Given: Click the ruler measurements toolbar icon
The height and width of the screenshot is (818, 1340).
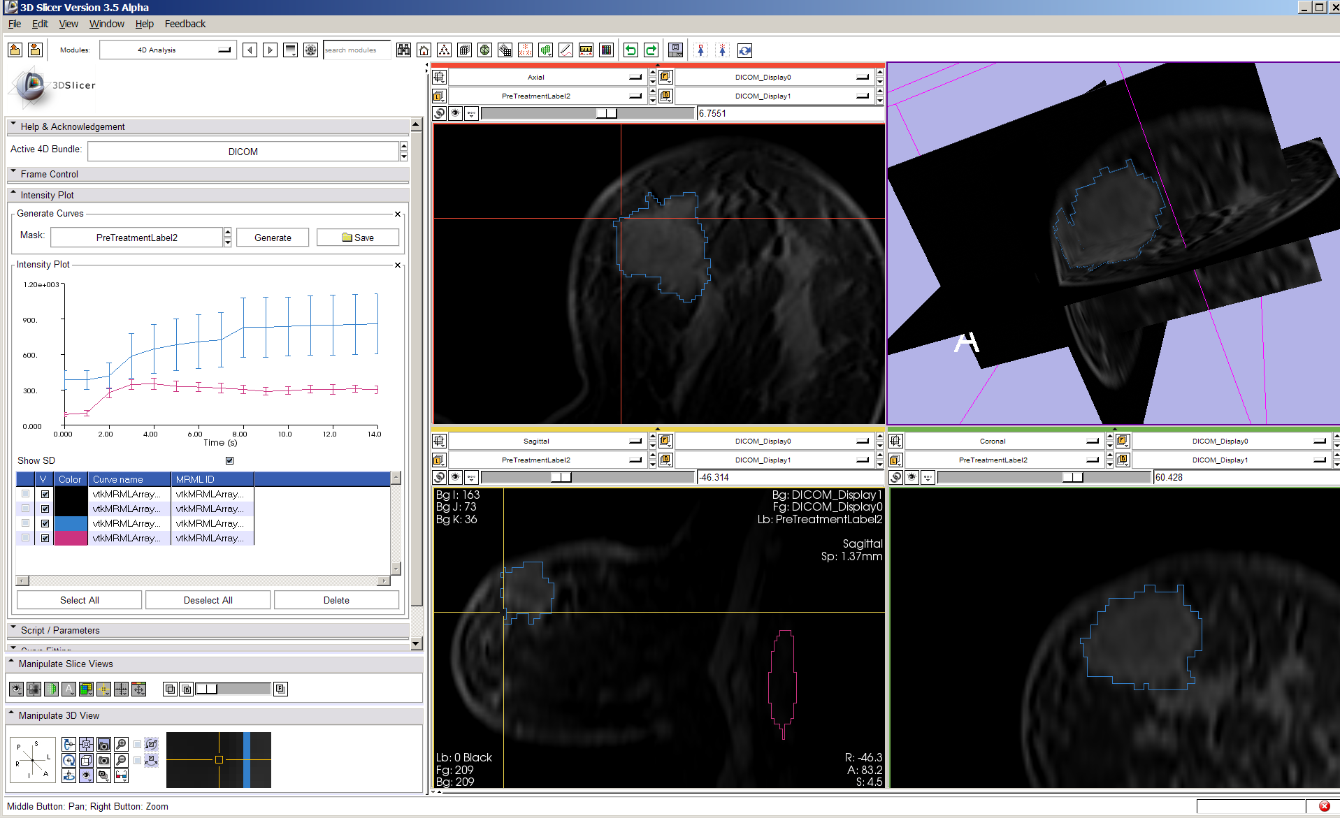Looking at the screenshot, I should pos(586,50).
